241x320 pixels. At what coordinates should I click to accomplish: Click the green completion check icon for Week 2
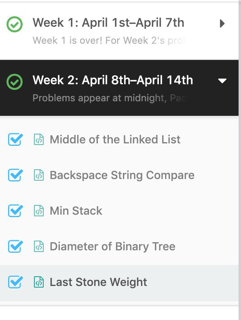point(15,82)
